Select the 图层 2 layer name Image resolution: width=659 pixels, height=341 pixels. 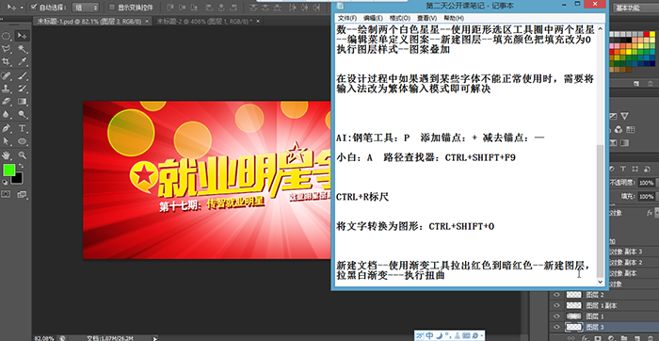click(x=595, y=295)
